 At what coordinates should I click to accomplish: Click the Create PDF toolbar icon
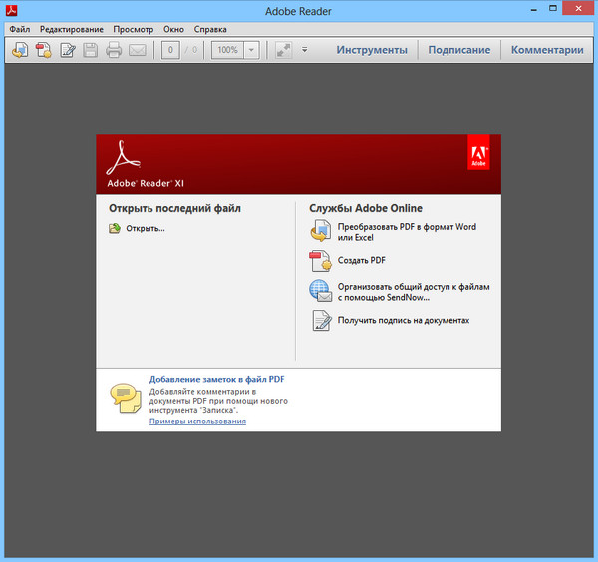click(x=44, y=50)
